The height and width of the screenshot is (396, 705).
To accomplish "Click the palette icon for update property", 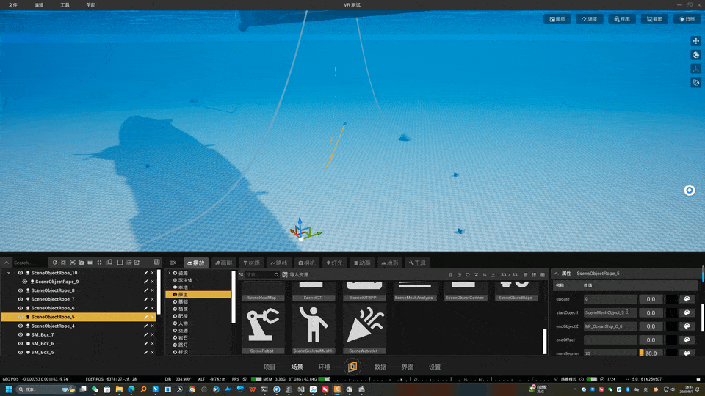I will [687, 299].
